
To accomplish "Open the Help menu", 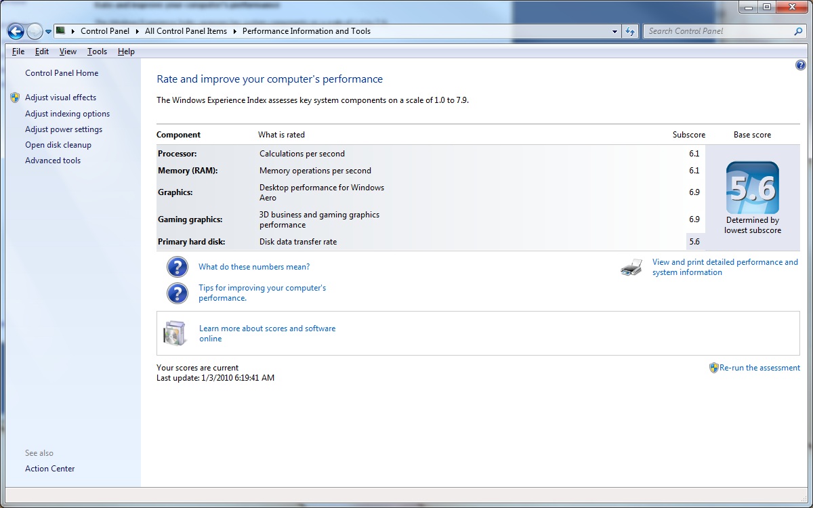I will [x=126, y=51].
